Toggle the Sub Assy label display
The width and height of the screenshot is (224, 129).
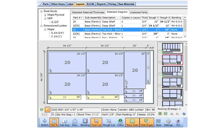(x=65, y=122)
